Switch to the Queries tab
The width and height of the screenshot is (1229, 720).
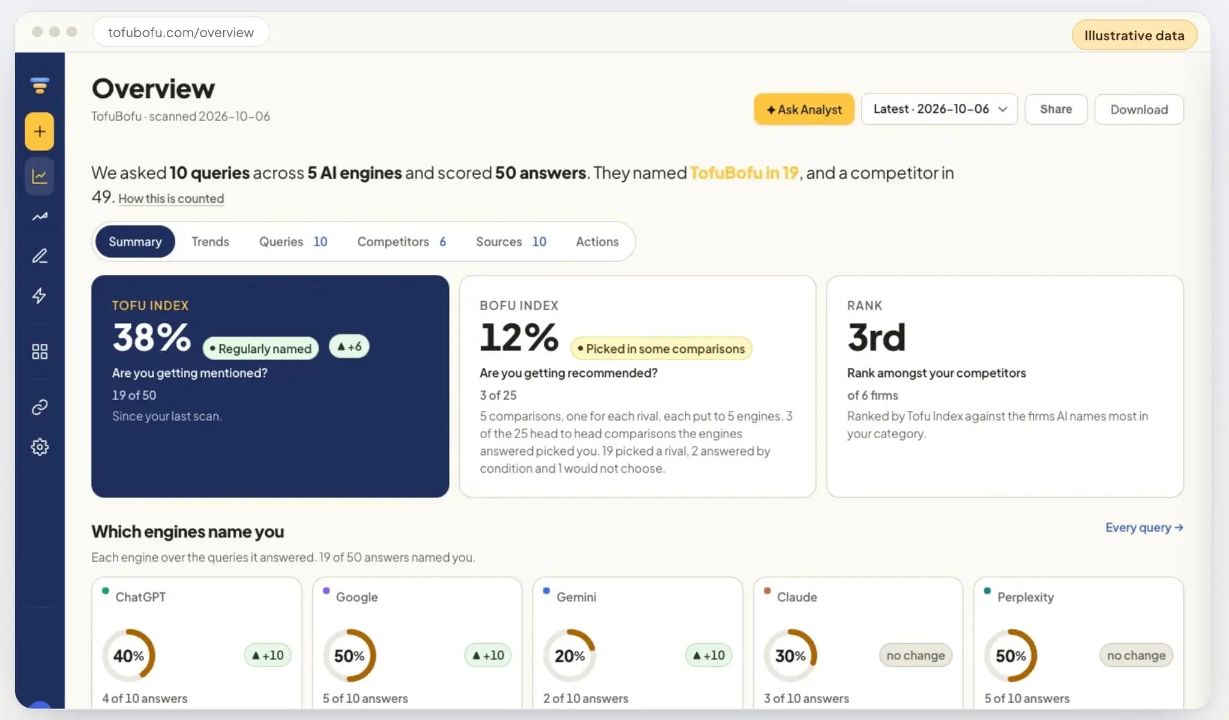click(293, 241)
